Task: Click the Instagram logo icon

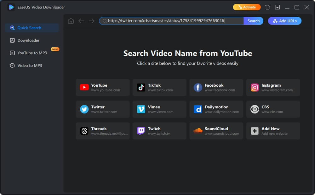Action: point(255,88)
